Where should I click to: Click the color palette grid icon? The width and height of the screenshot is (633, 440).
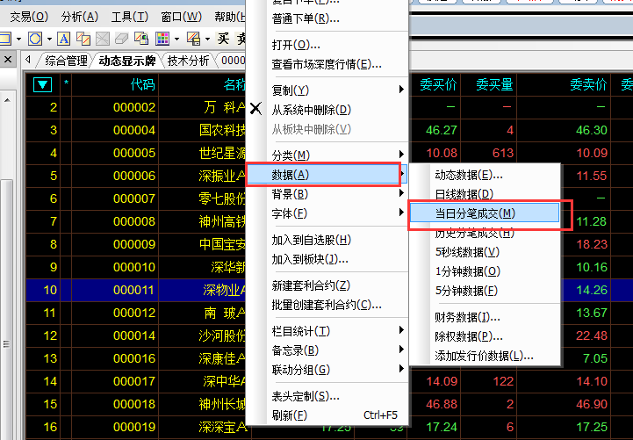tap(162, 39)
